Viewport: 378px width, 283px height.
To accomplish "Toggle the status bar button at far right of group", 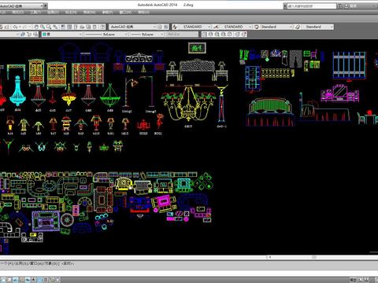I will tap(58, 280).
